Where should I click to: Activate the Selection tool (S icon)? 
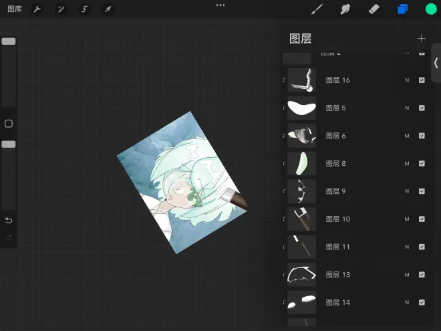(x=84, y=9)
